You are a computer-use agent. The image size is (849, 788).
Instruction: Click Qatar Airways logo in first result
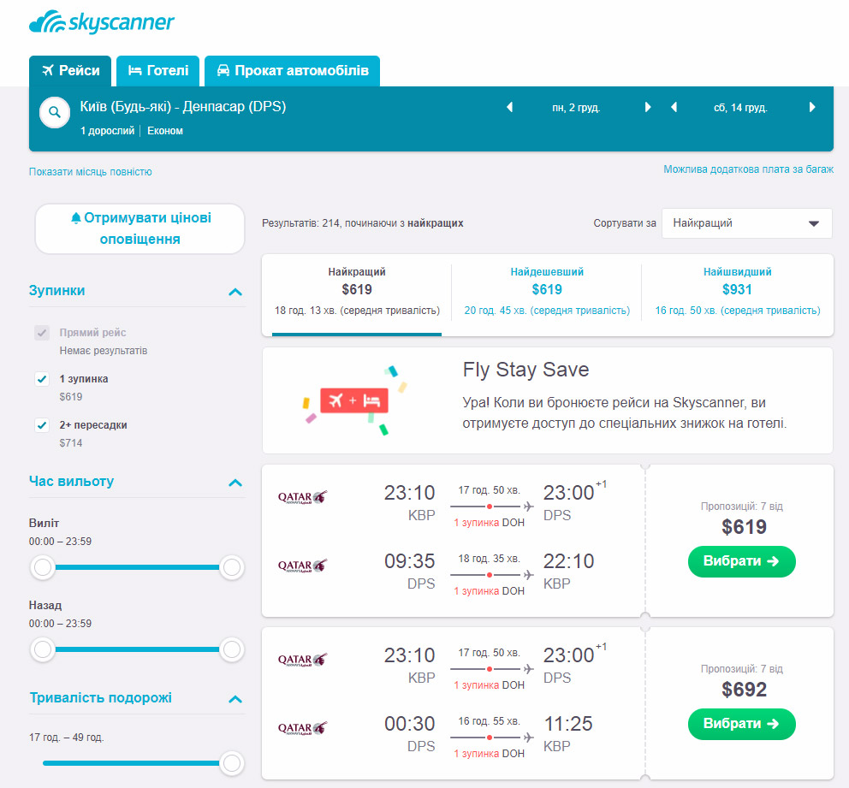click(302, 496)
